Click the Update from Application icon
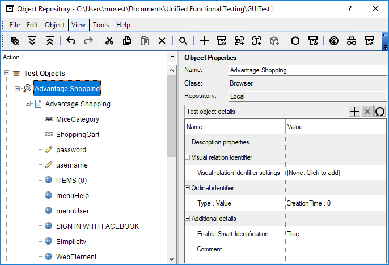 point(222,41)
